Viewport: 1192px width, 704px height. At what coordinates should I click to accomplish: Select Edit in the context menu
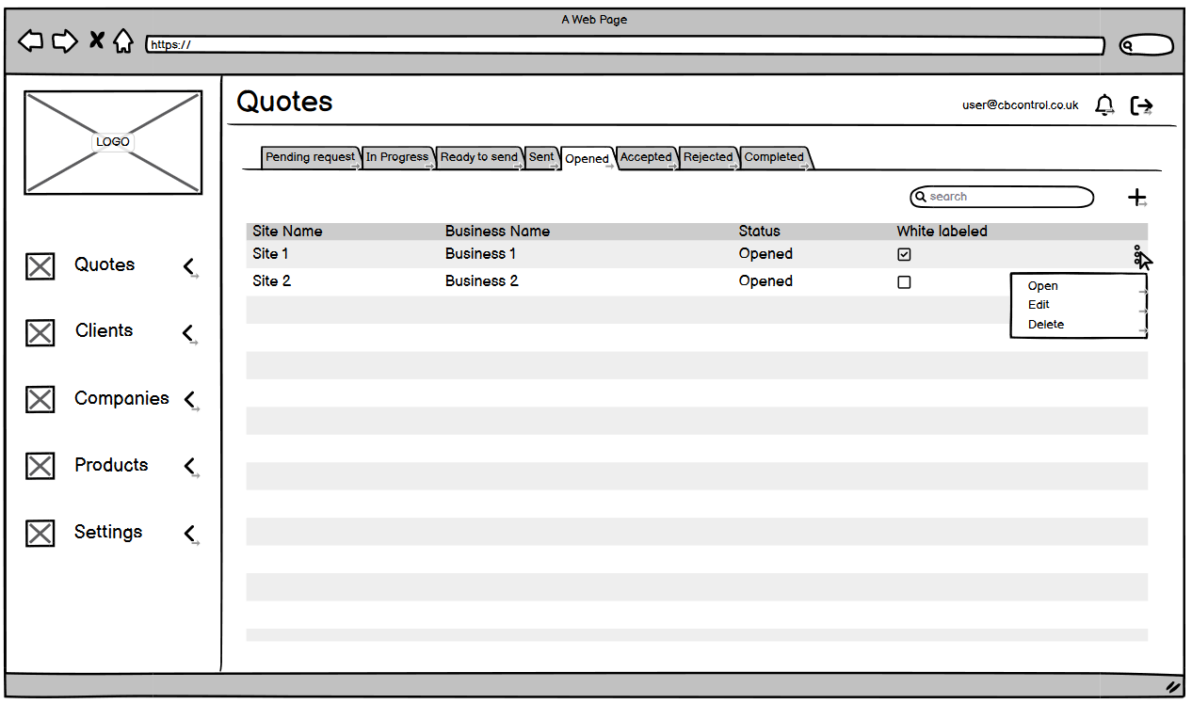pos(1039,305)
